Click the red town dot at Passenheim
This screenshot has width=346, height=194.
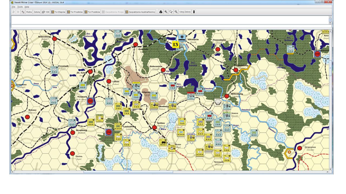(218, 49)
